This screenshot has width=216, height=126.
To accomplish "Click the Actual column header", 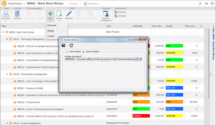I will 174,26.
